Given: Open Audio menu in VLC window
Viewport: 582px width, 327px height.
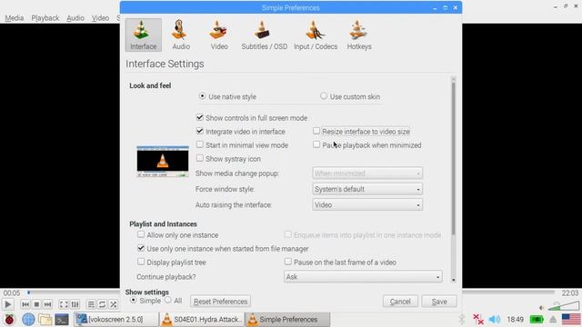Looking at the screenshot, I should click(x=75, y=18).
